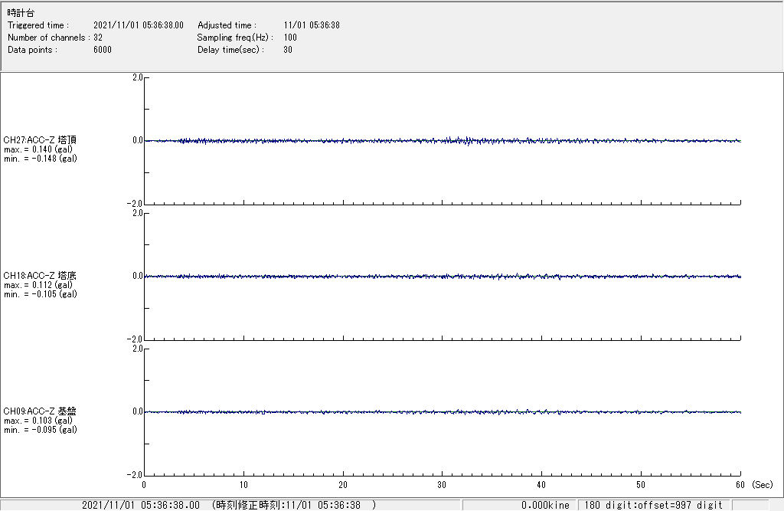The width and height of the screenshot is (784, 511).
Task: Click the status bar timestamp 2021/11/01 05:36:38.00
Action: 141,505
